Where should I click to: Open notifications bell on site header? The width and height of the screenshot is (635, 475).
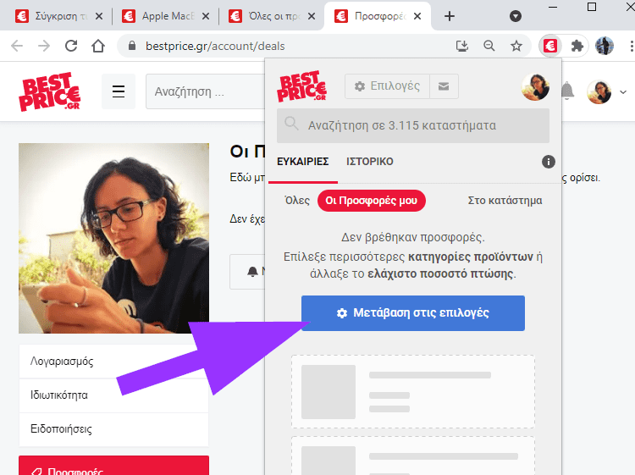[x=568, y=91]
